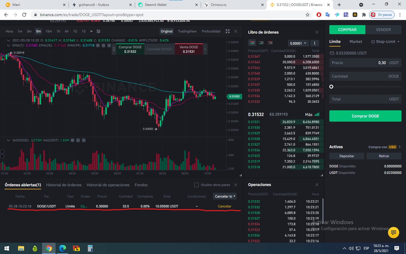Viewport: 406px width, 254px height.
Task: Open the chart technical indicator settings icon
Action: click(98, 31)
